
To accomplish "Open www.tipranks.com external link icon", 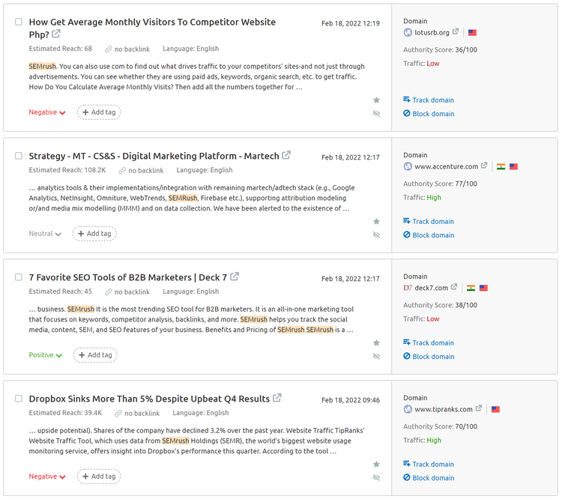I will point(479,408).
